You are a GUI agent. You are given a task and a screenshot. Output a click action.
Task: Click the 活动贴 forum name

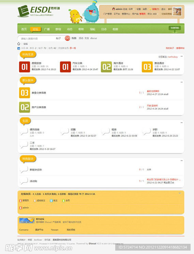[33, 181]
